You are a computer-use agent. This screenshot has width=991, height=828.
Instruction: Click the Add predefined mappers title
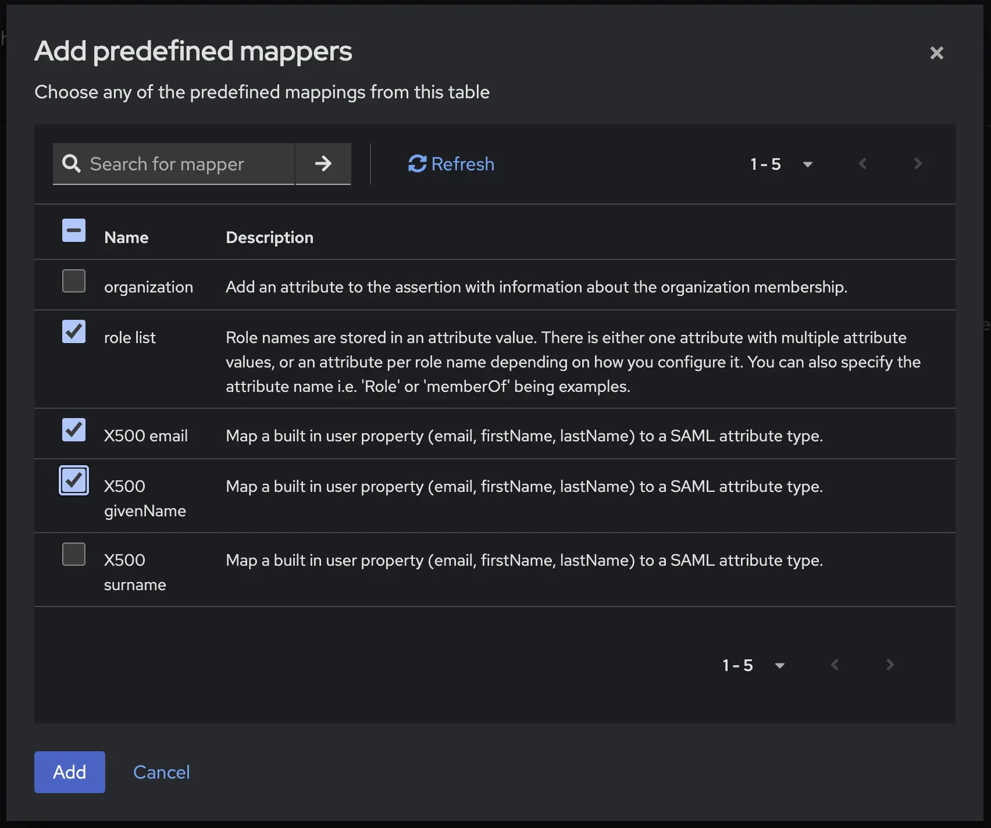pos(193,51)
